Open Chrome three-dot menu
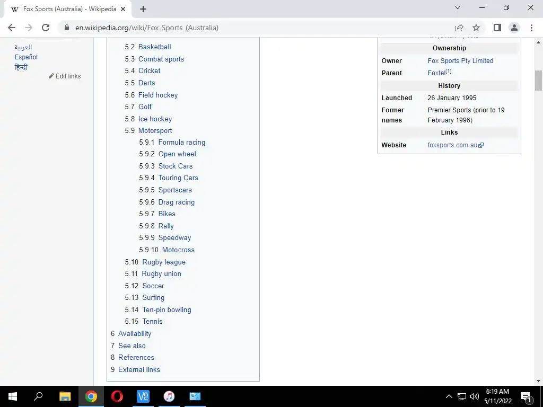543x407 pixels. (531, 28)
